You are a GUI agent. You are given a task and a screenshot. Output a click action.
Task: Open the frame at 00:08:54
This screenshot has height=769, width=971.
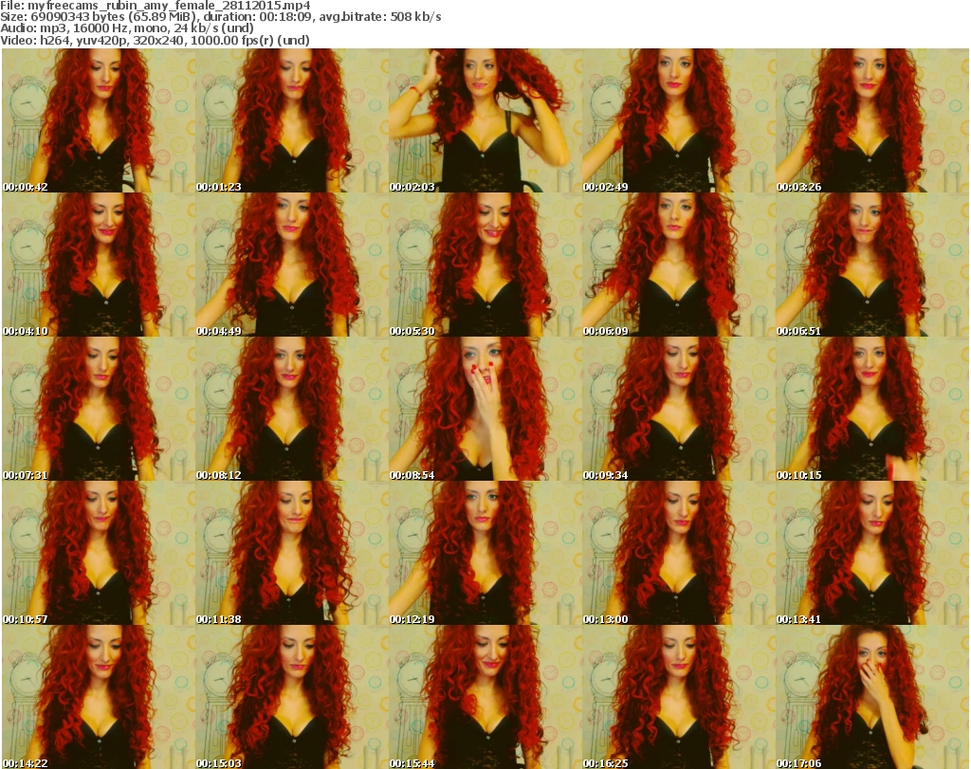tap(485, 409)
